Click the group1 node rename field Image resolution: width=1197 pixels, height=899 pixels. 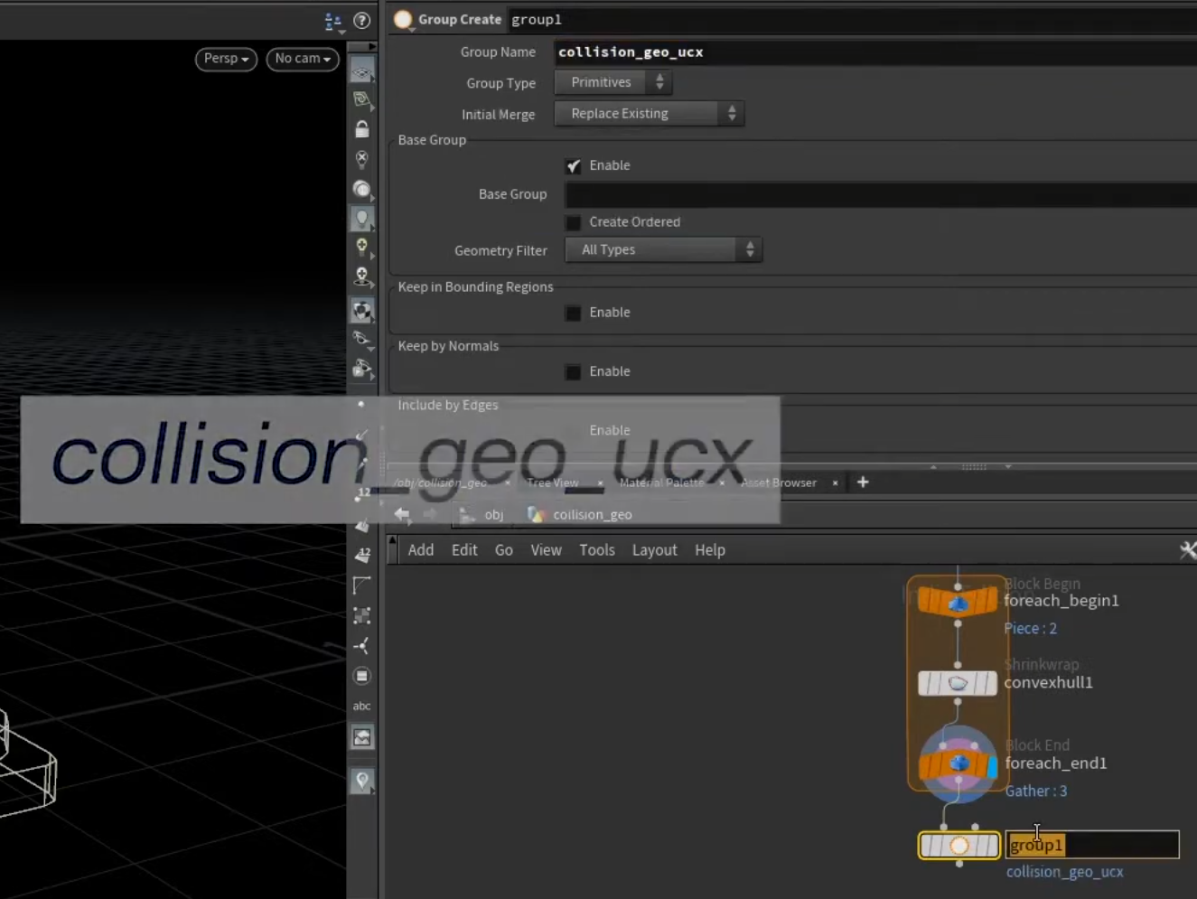(x=1092, y=845)
